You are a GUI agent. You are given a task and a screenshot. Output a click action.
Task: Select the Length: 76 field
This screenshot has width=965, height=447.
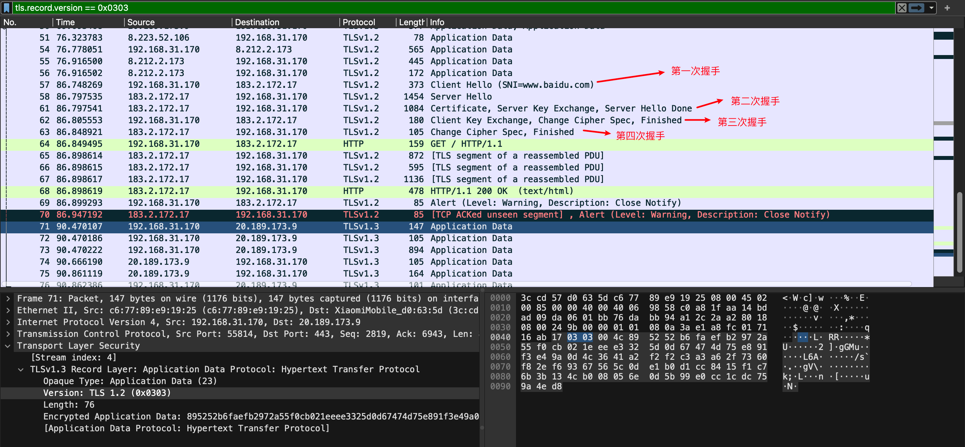tap(69, 405)
